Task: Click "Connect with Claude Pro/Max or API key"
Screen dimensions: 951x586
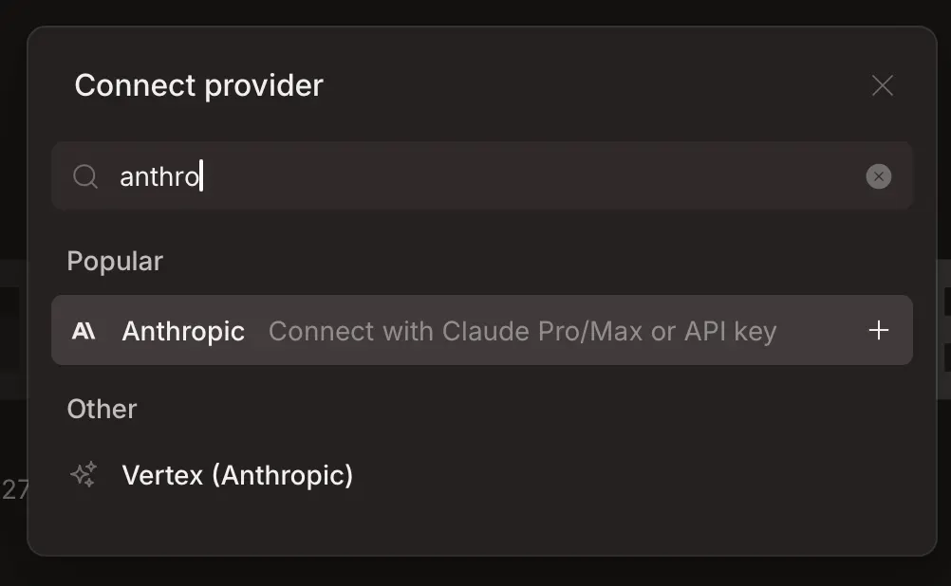Action: 522,331
